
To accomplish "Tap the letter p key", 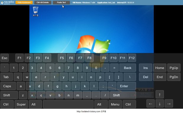I will coord(100,77).
